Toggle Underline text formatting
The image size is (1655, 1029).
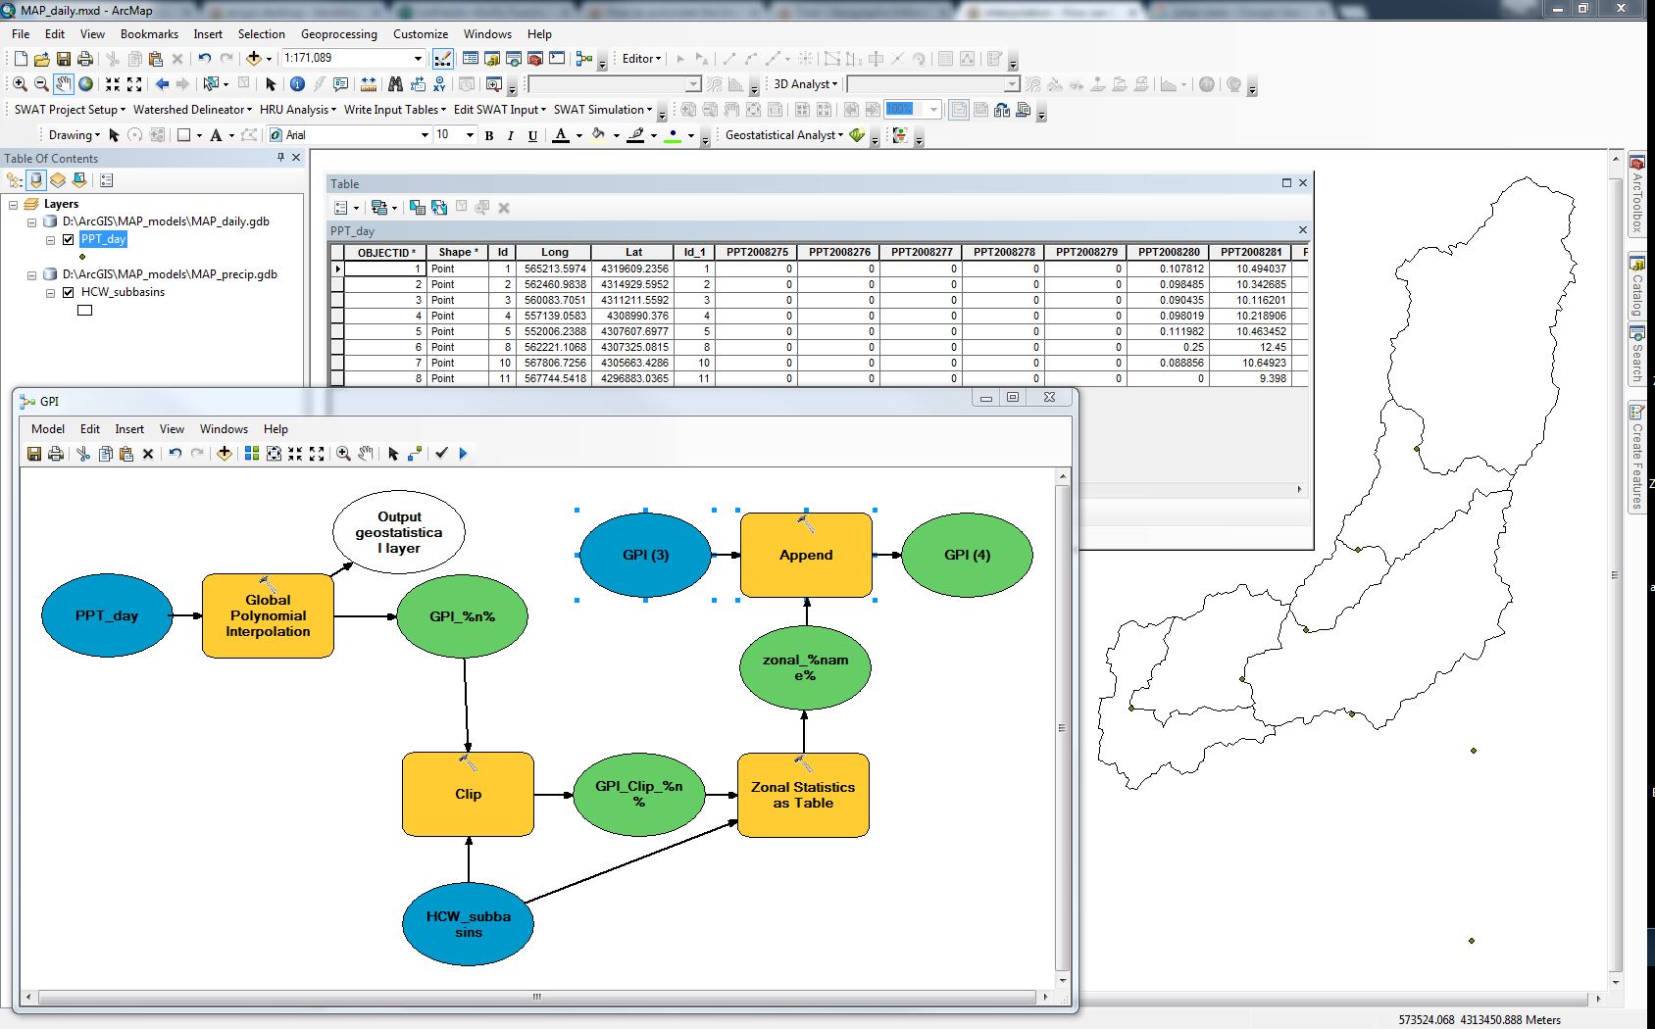(x=532, y=135)
